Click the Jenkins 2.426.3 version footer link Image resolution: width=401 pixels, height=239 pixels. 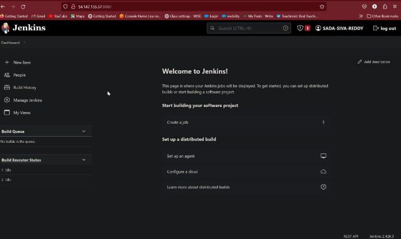pyautogui.click(x=381, y=236)
